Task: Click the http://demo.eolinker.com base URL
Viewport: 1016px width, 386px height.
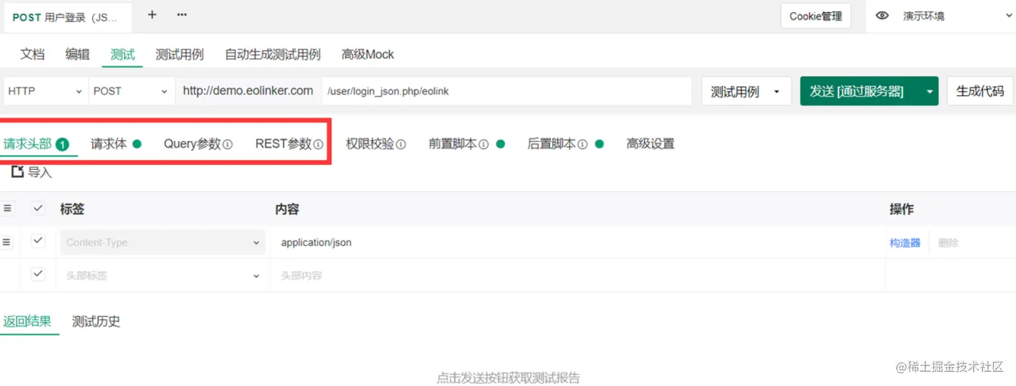Action: click(x=248, y=91)
